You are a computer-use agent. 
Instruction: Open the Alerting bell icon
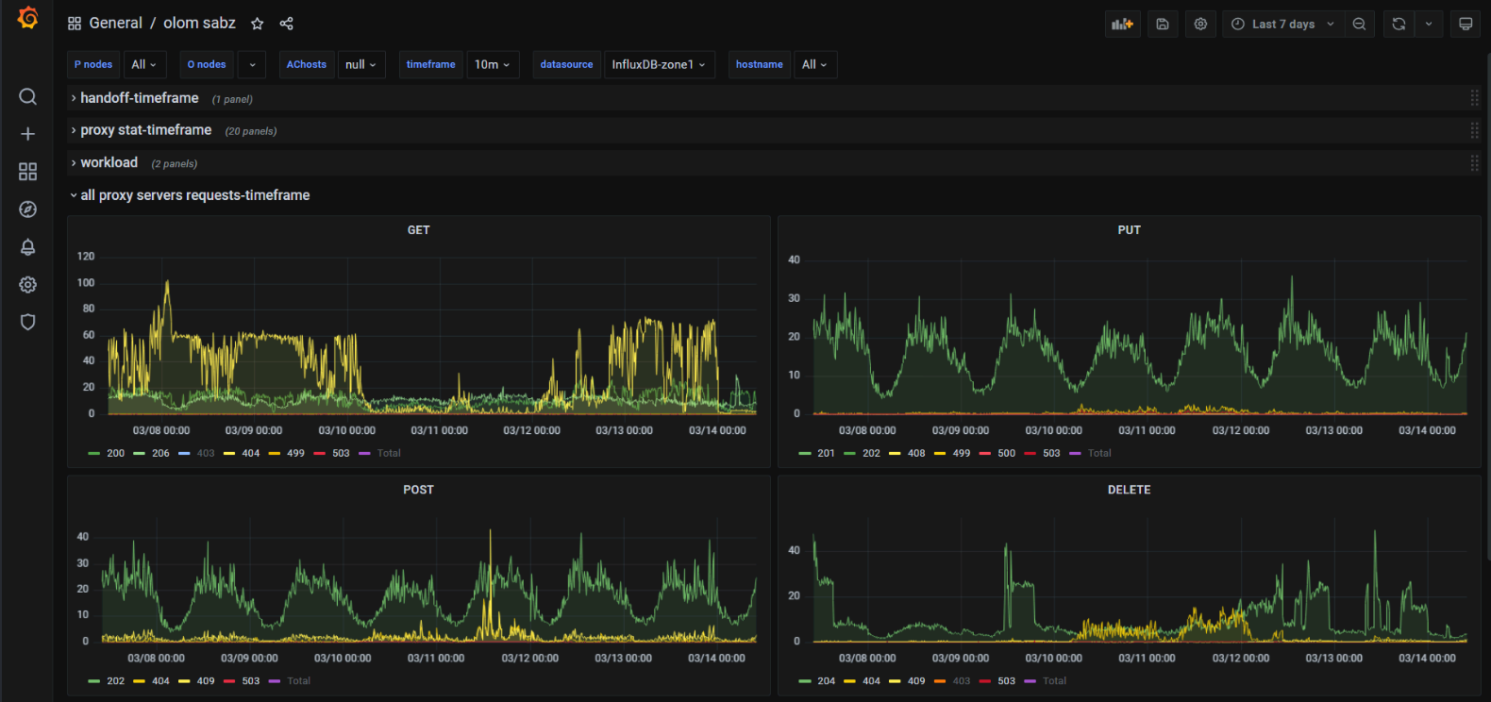point(27,247)
